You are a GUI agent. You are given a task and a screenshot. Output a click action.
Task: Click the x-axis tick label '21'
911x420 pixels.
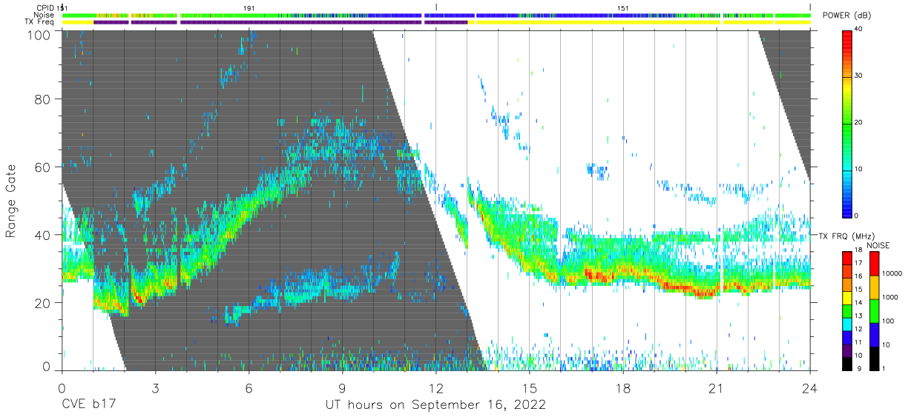[717, 388]
